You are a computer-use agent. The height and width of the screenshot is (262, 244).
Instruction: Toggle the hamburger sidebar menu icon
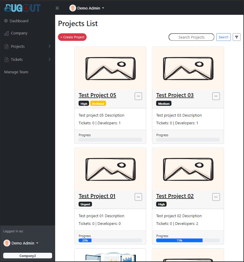point(57,8)
